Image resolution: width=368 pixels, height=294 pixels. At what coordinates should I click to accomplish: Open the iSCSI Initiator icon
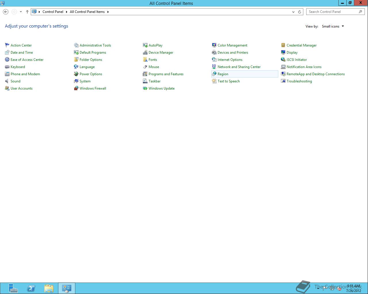(283, 59)
